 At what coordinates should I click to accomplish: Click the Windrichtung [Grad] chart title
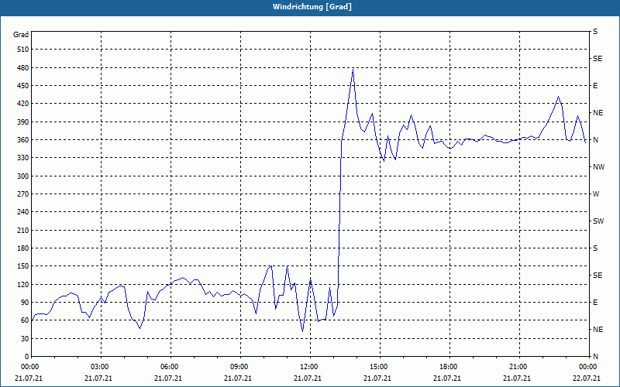point(312,7)
